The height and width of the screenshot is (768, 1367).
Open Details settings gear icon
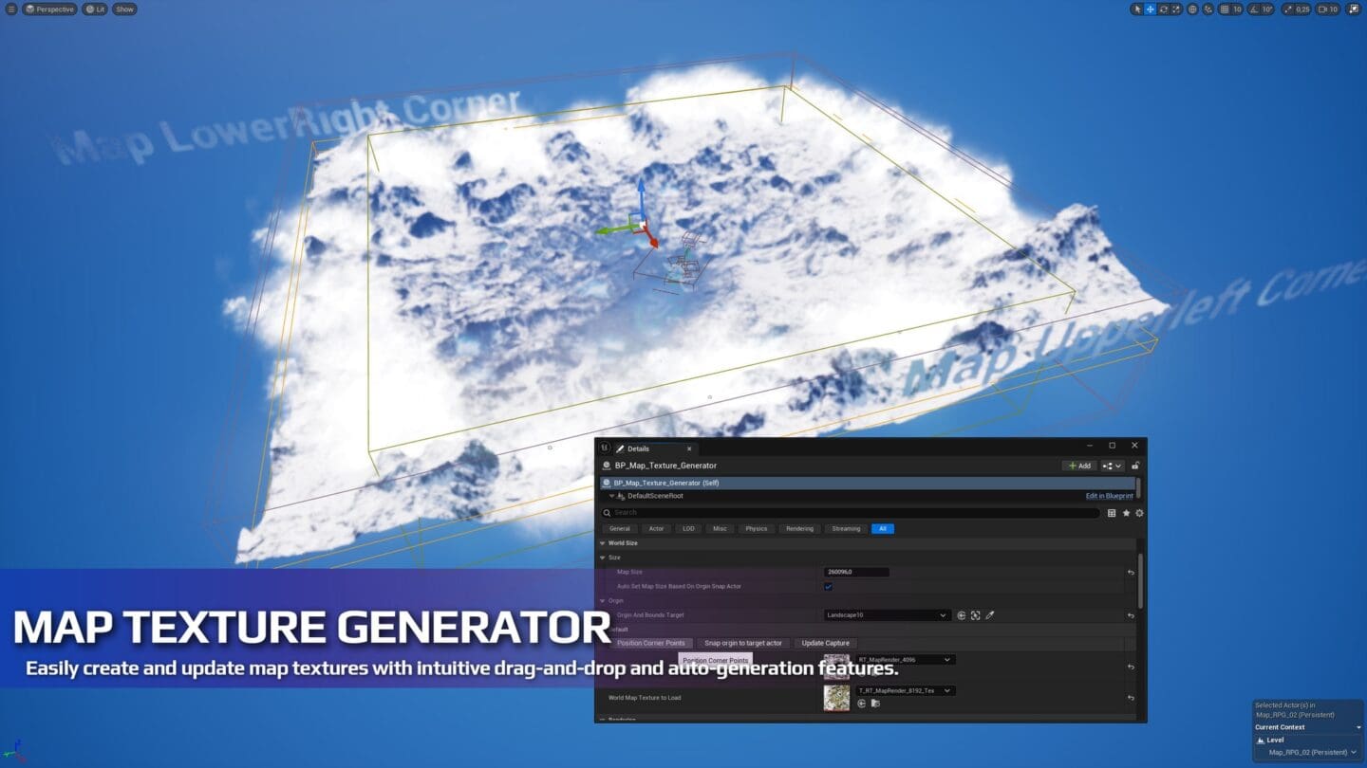coord(1139,513)
